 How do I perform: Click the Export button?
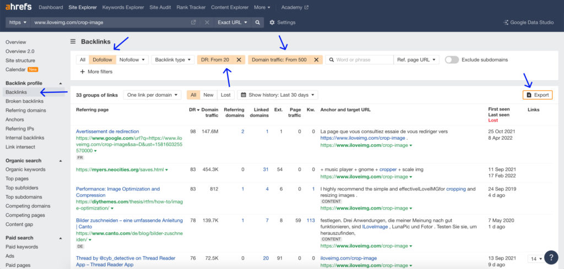click(538, 95)
